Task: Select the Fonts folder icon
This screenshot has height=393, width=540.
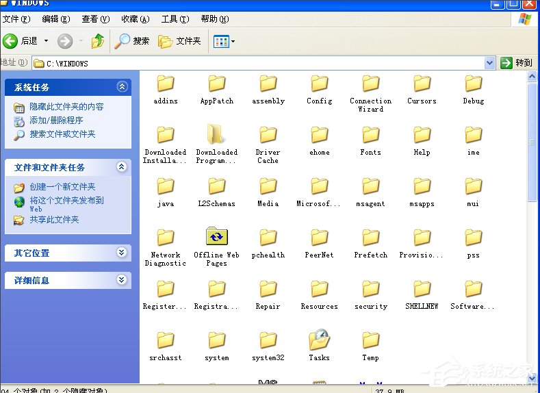Action: (x=370, y=135)
